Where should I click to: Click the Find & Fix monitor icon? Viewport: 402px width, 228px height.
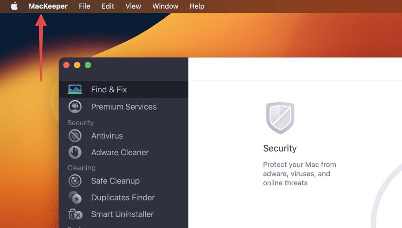click(75, 90)
